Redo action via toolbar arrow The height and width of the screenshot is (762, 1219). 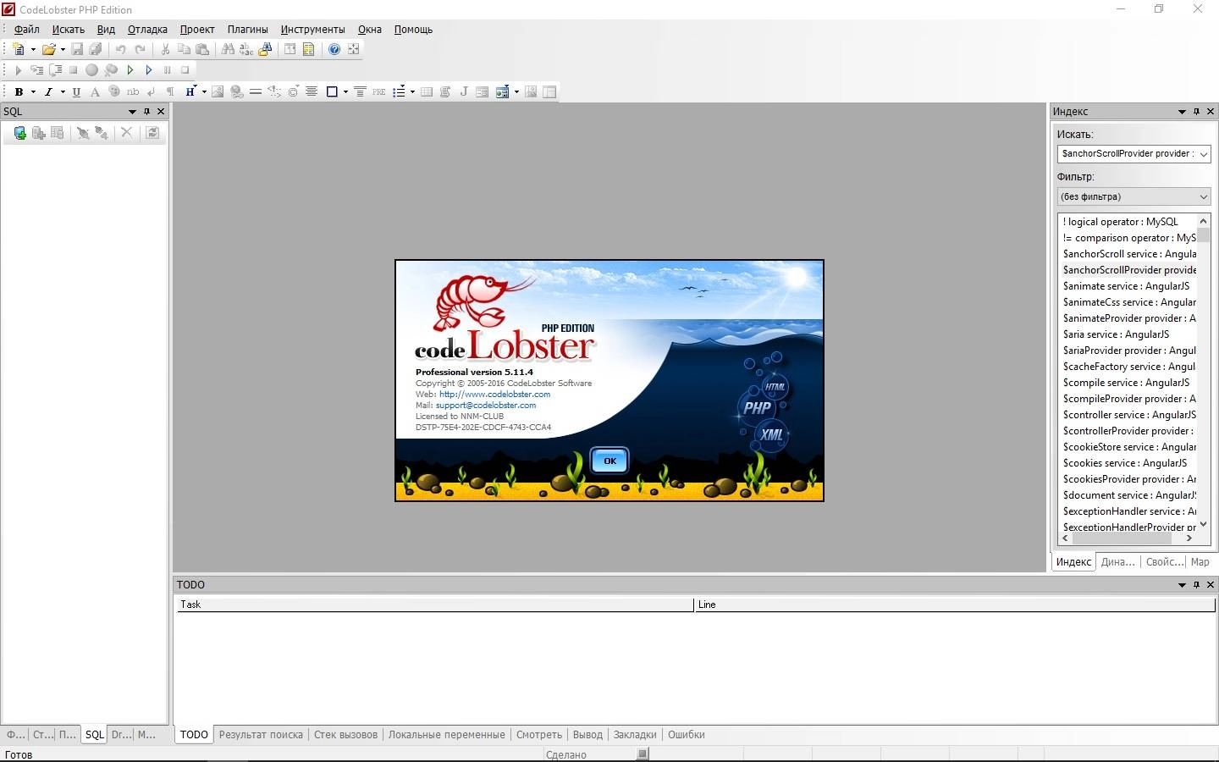pos(140,49)
